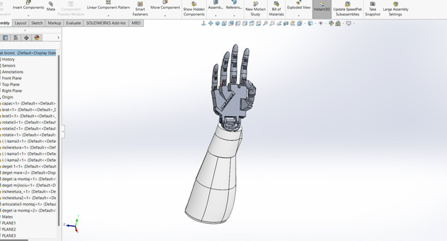Open Reference Geometry dropdown arrow
The width and height of the screenshot is (447, 241).
(234, 15)
